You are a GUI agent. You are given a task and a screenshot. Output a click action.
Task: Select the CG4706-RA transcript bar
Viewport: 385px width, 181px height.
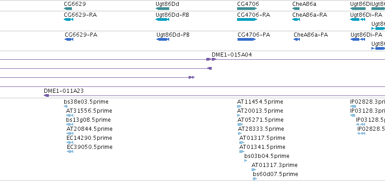click(x=247, y=19)
